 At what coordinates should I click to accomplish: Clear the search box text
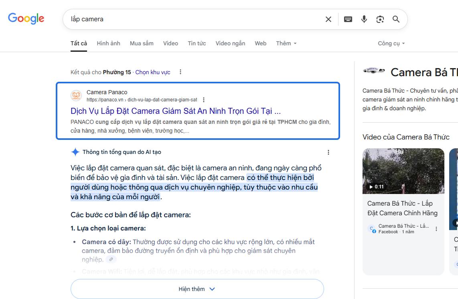(x=328, y=19)
